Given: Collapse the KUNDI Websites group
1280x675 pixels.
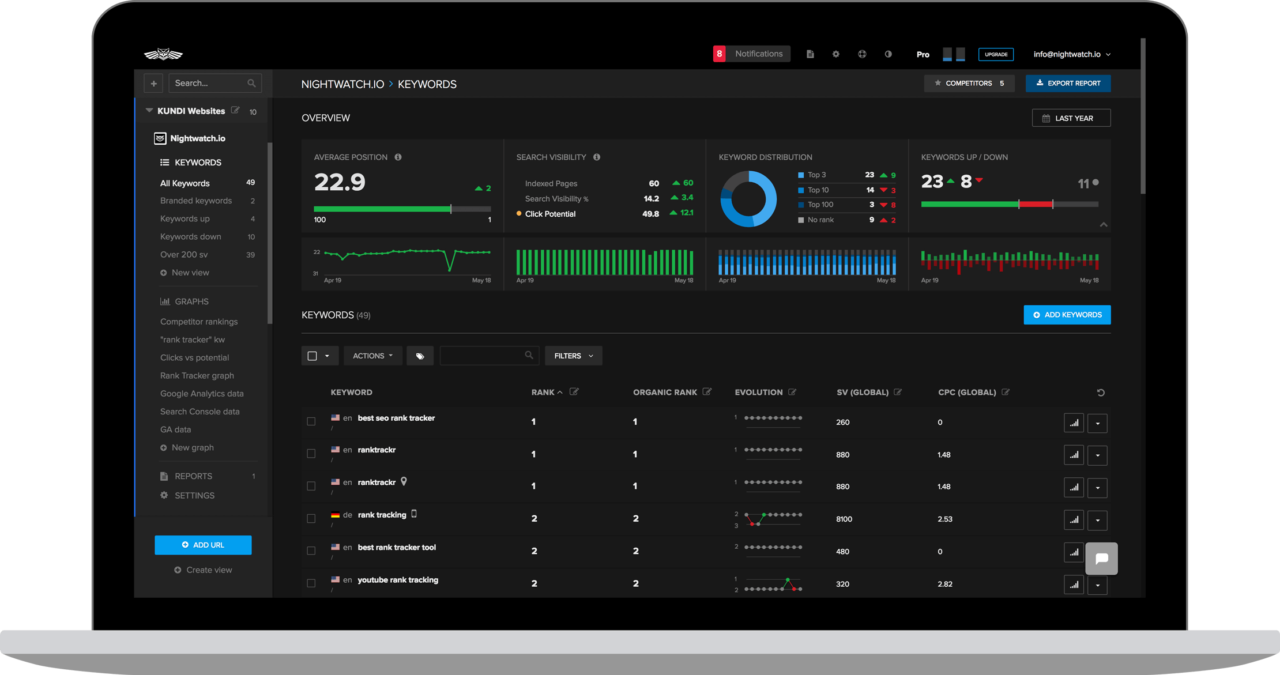Looking at the screenshot, I should [x=148, y=111].
